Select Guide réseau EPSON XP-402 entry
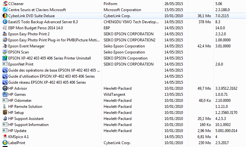 tap(47, 82)
